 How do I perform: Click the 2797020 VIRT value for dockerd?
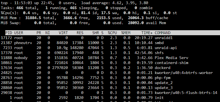tap(60, 68)
